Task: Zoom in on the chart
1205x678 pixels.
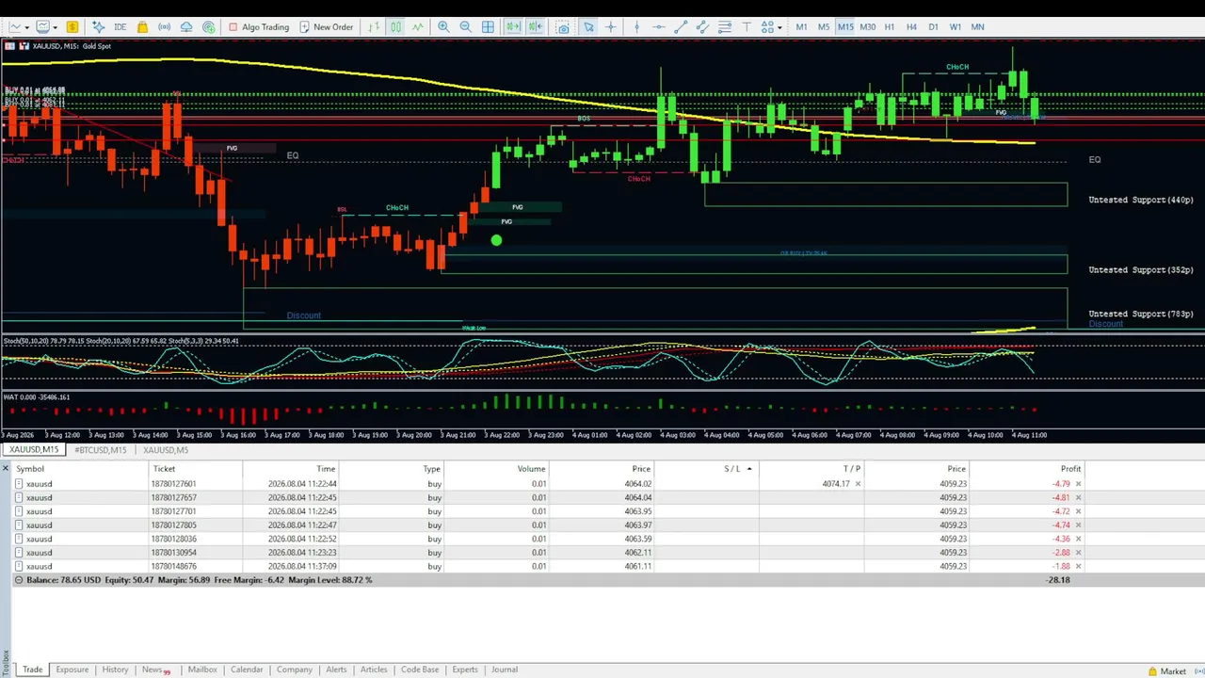Action: coord(443,27)
